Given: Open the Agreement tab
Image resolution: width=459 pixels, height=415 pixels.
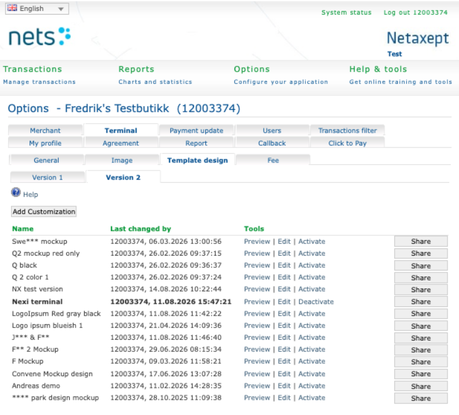Looking at the screenshot, I should 121,143.
